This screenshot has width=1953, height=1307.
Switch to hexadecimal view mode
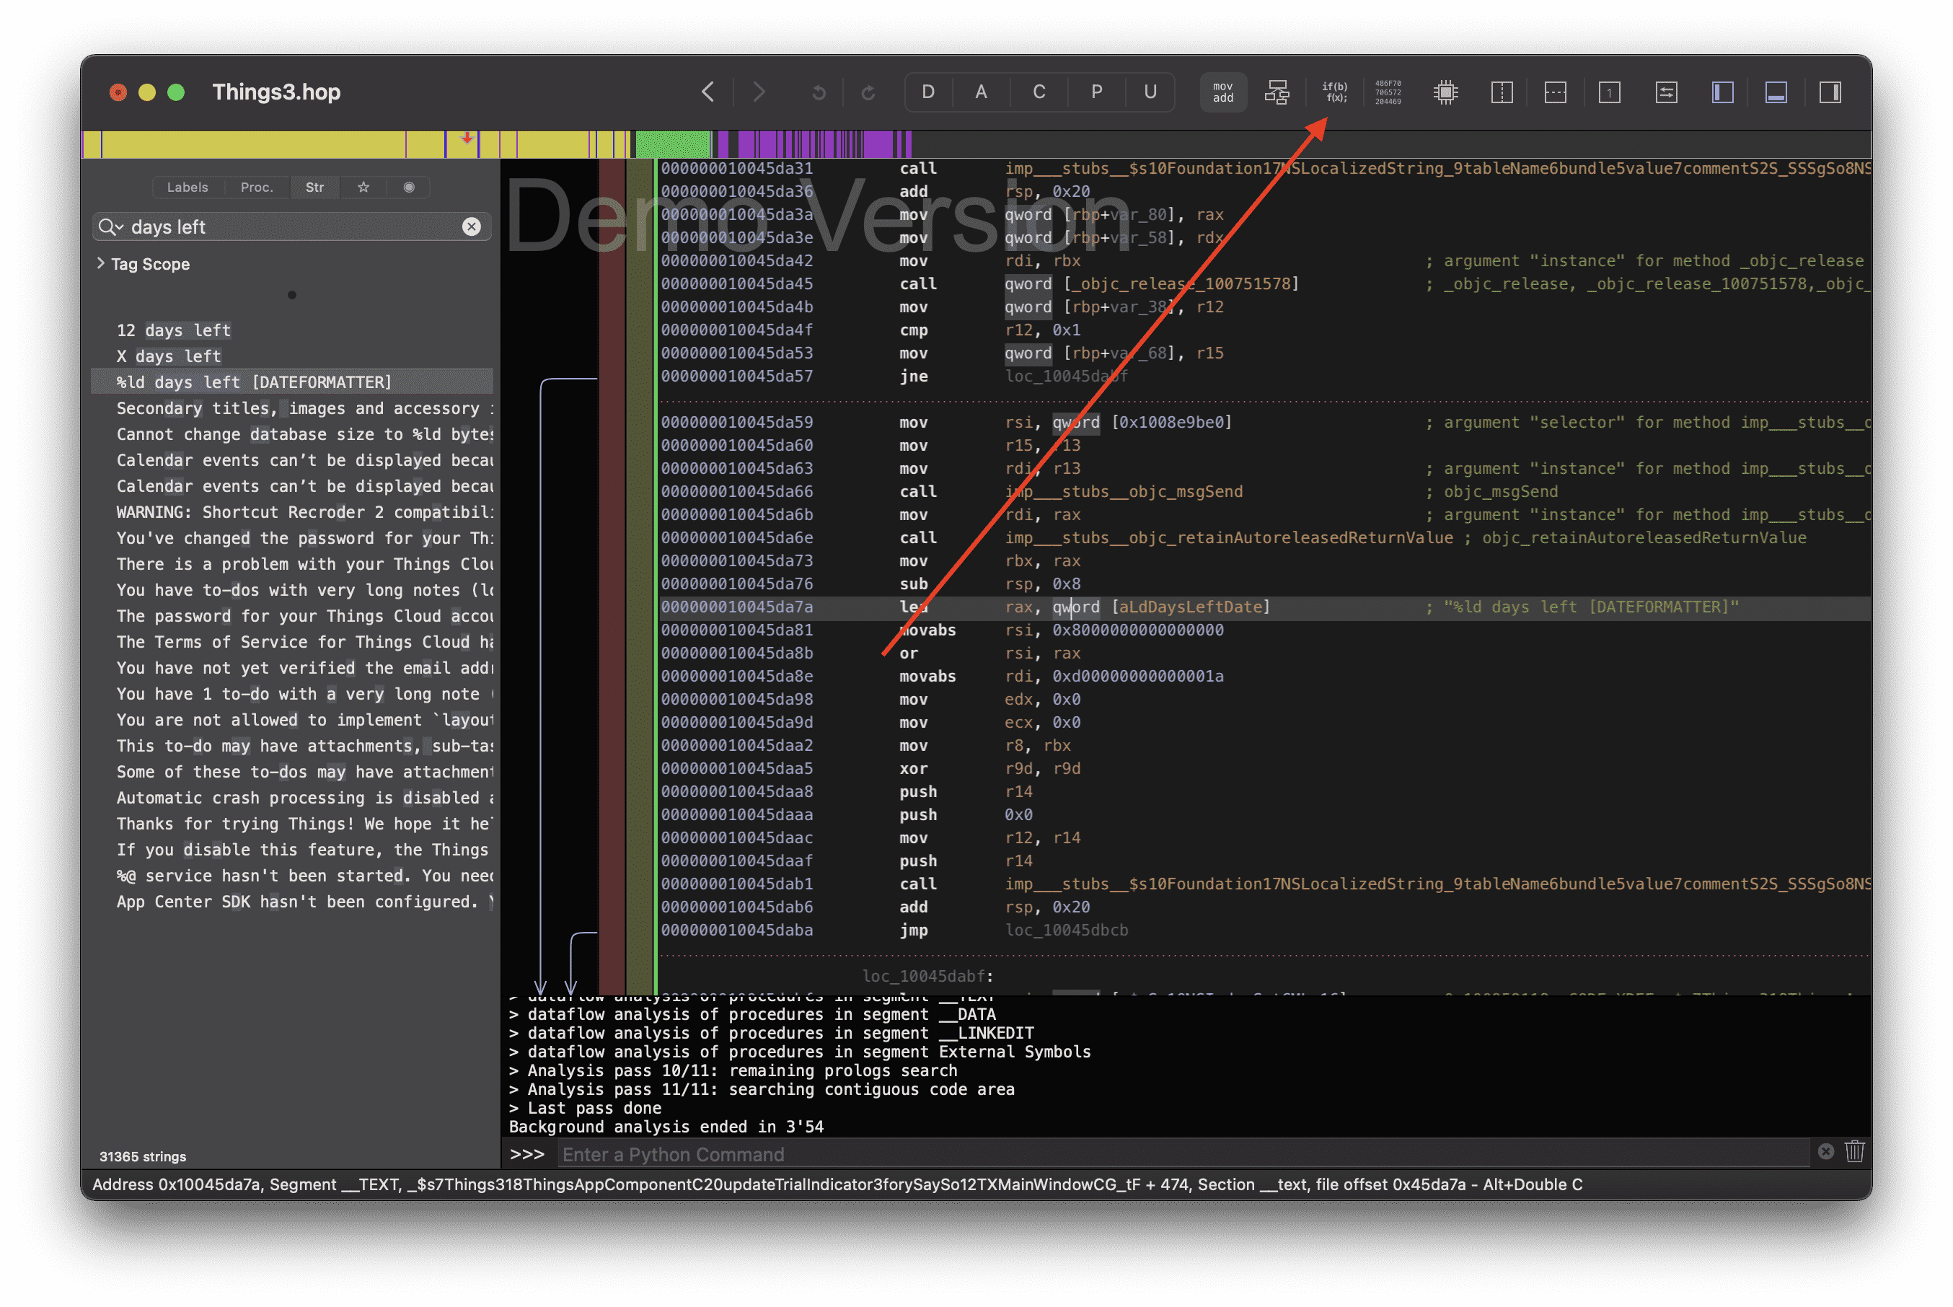coord(1388,92)
